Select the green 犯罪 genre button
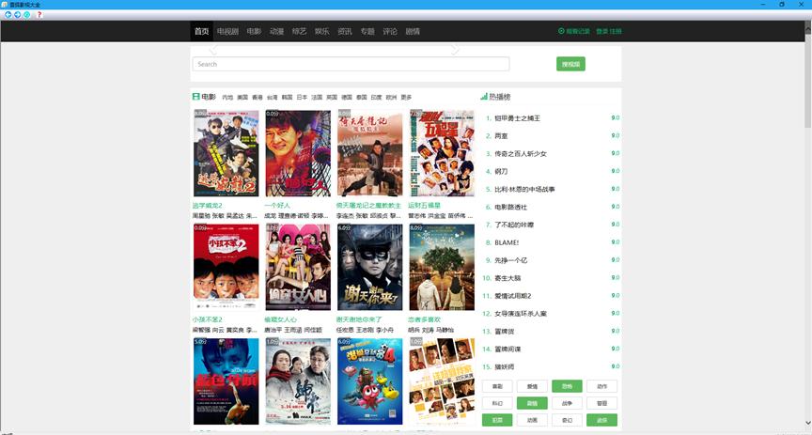Screen dimensions: 812x435 coord(497,420)
